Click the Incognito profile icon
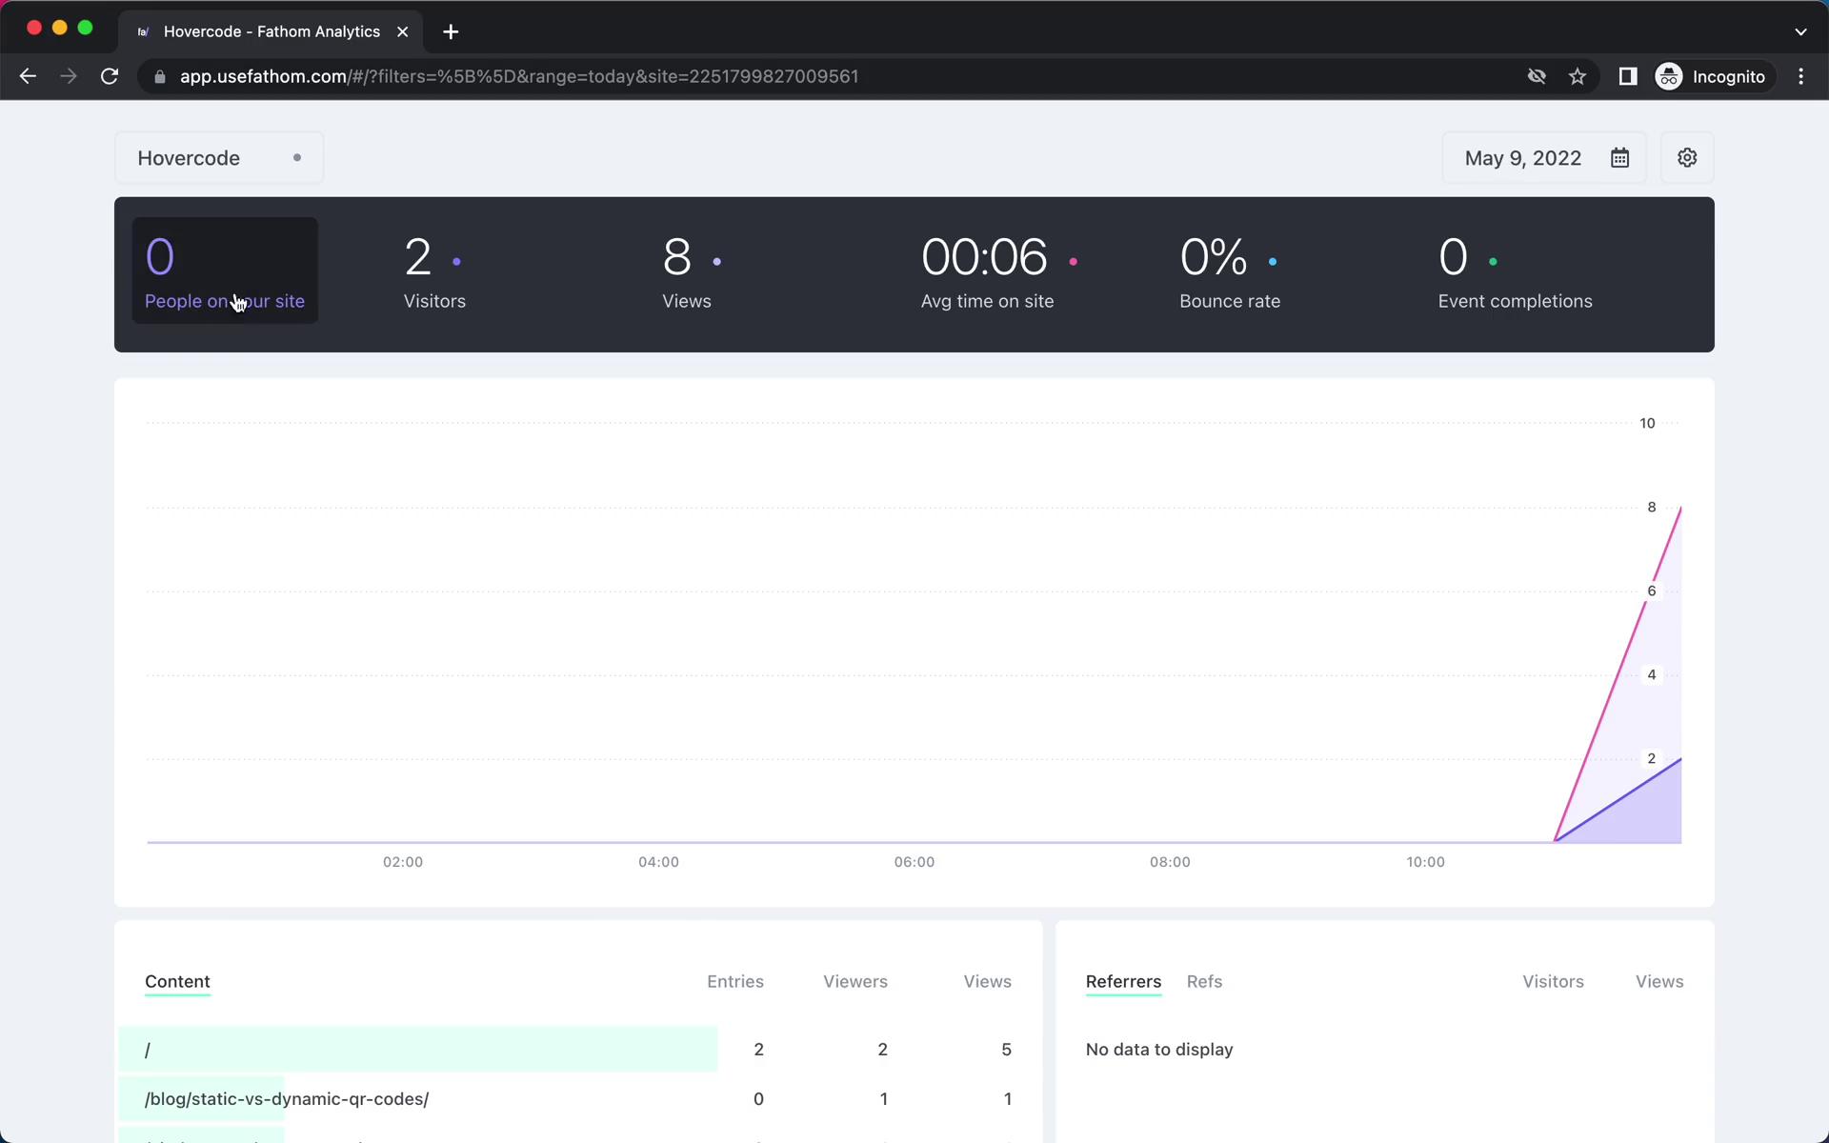This screenshot has width=1829, height=1143. tap(1668, 75)
